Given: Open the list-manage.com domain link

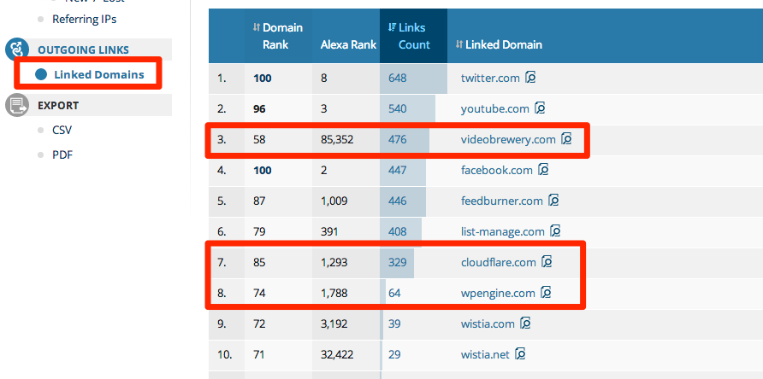Looking at the screenshot, I should pos(503,232).
